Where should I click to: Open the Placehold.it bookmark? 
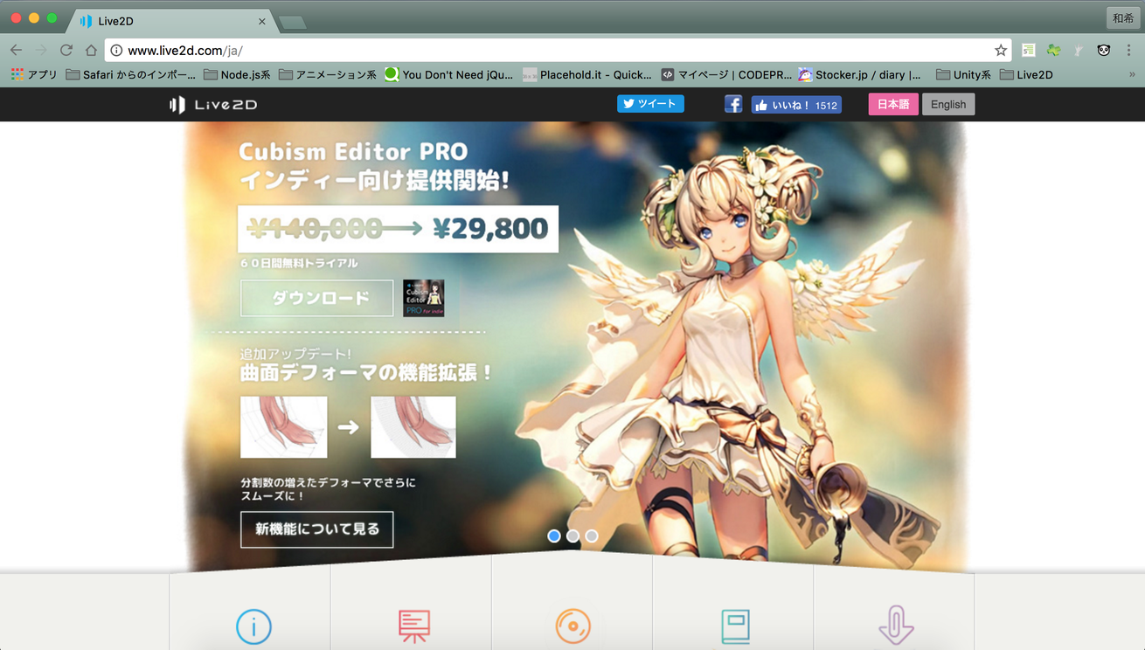coord(587,75)
